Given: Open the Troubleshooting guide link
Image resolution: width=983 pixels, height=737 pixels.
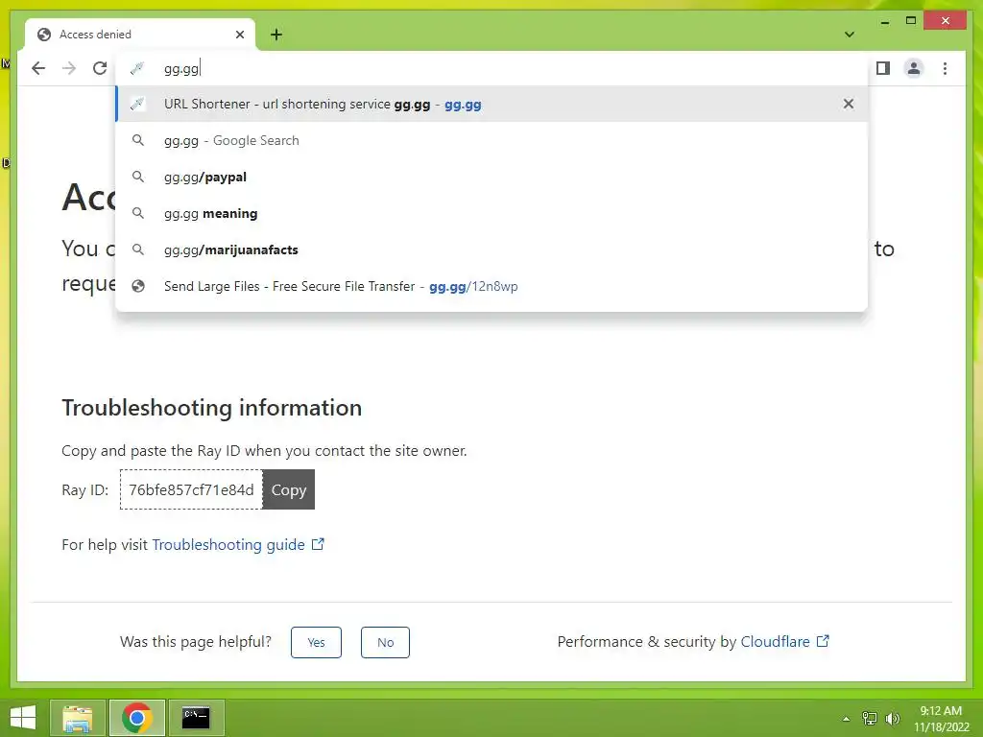Looking at the screenshot, I should (x=228, y=545).
